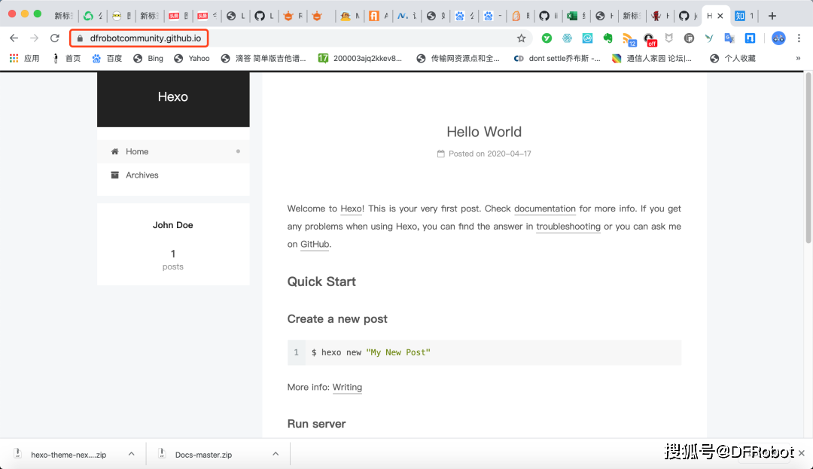Open the gray shield extension
Viewport: 813px width, 469px height.
pyautogui.click(x=669, y=38)
